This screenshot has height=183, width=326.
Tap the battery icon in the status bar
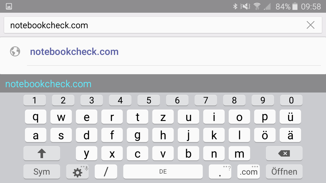coord(295,6)
